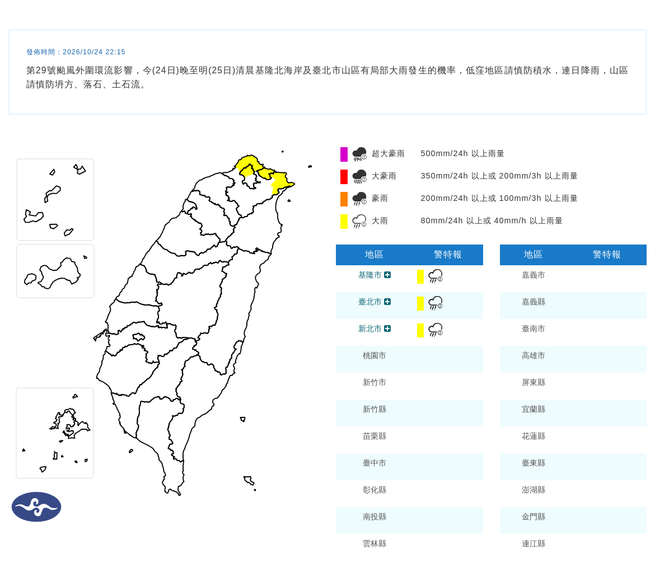Click the 彰化縣 row

409,494
